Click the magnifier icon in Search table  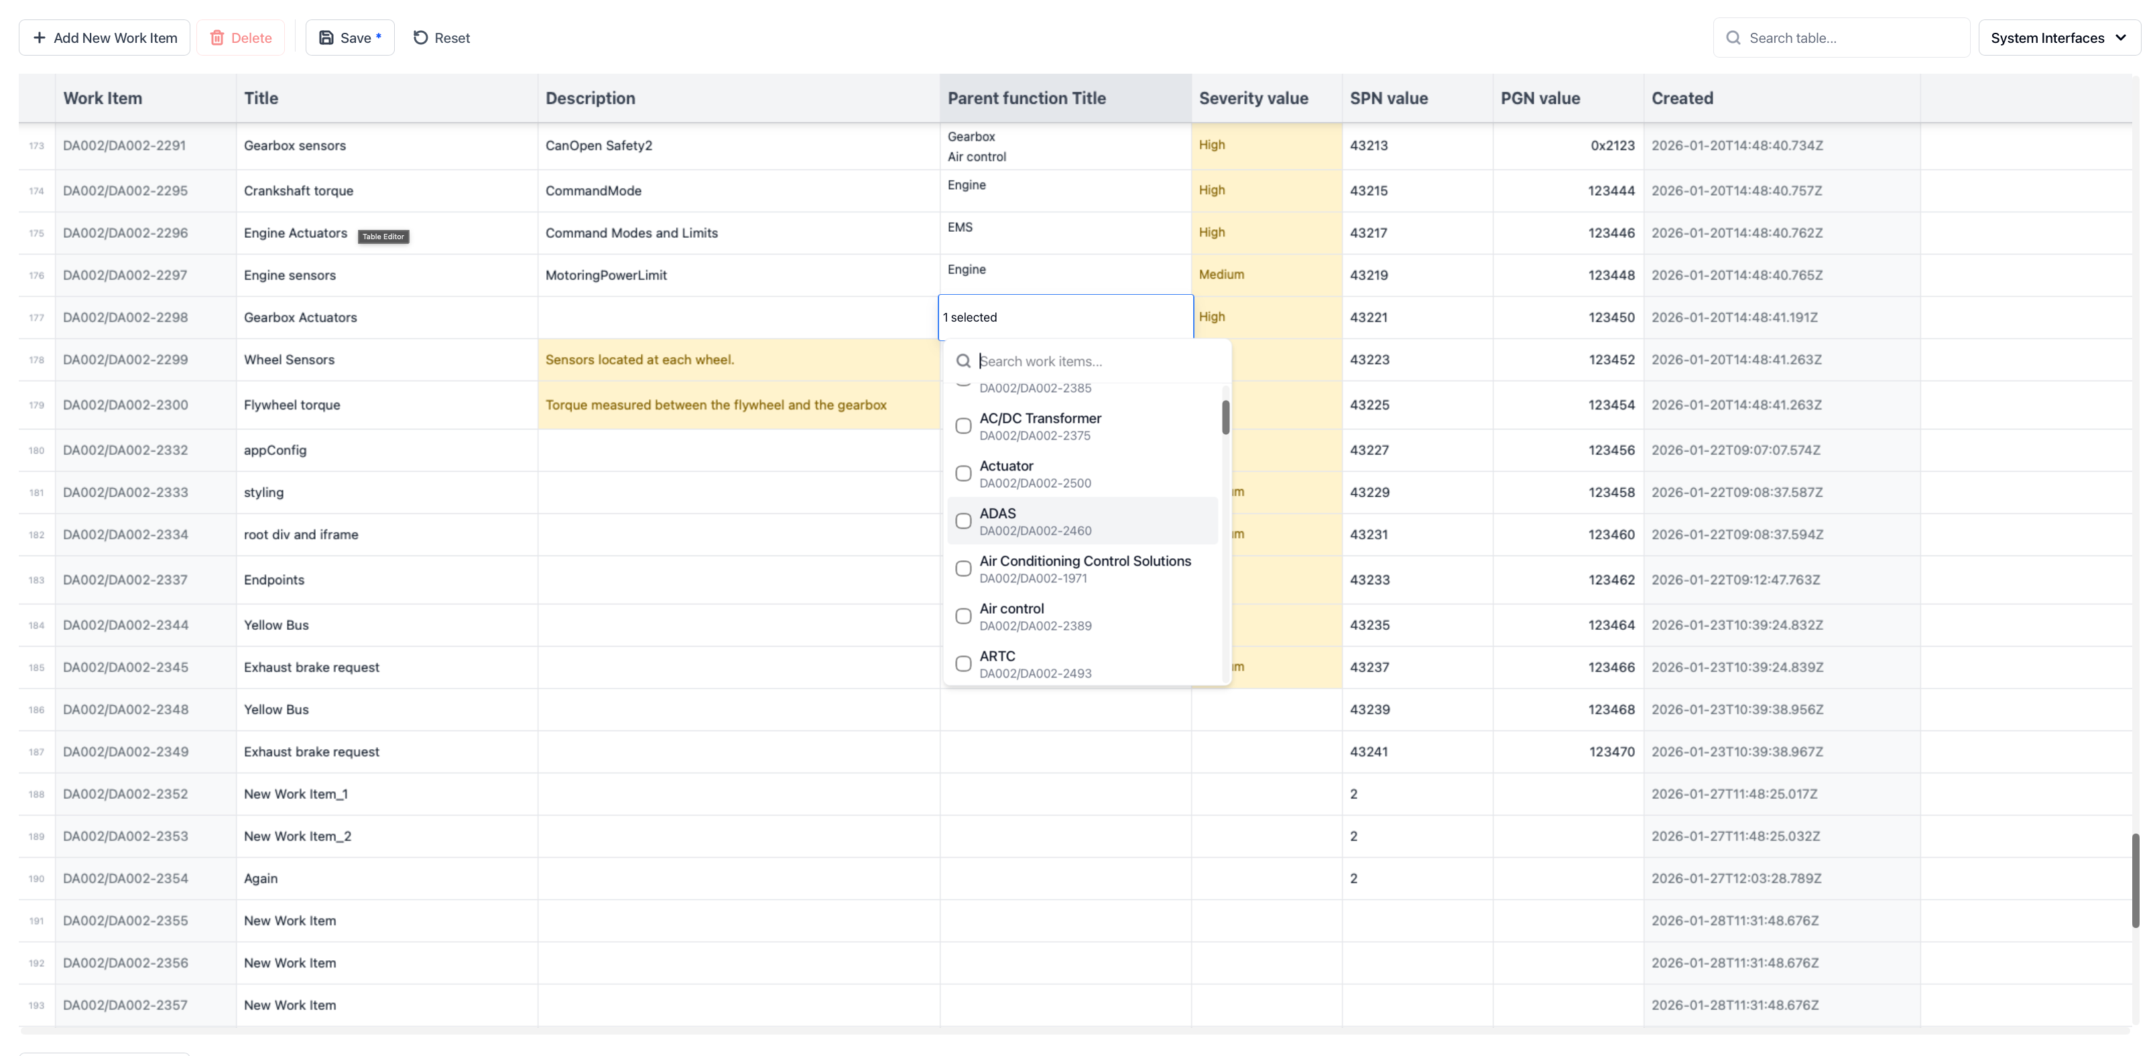1733,38
